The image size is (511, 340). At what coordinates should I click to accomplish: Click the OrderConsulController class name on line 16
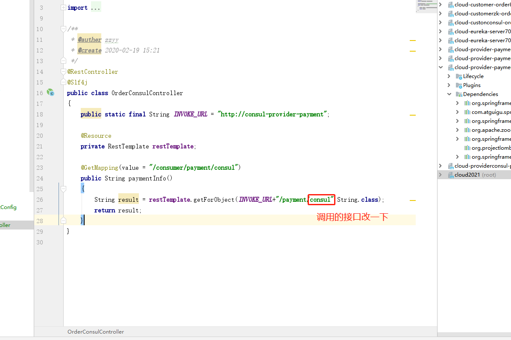pyautogui.click(x=147, y=93)
